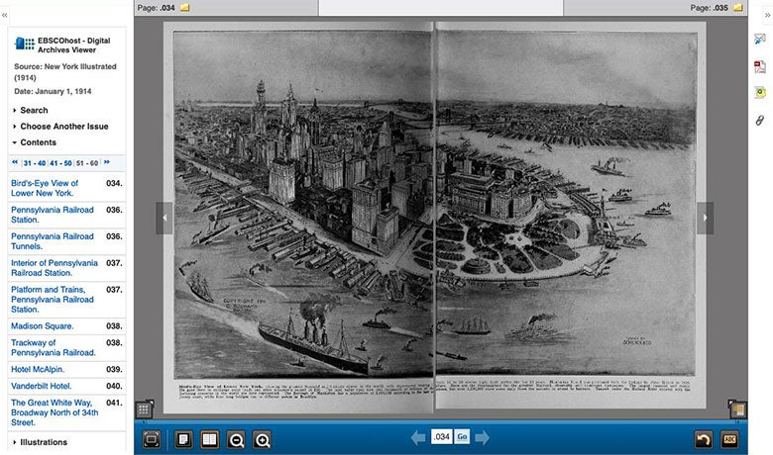The image size is (773, 455).
Task: Click the zoom in magnifier
Action: (262, 439)
